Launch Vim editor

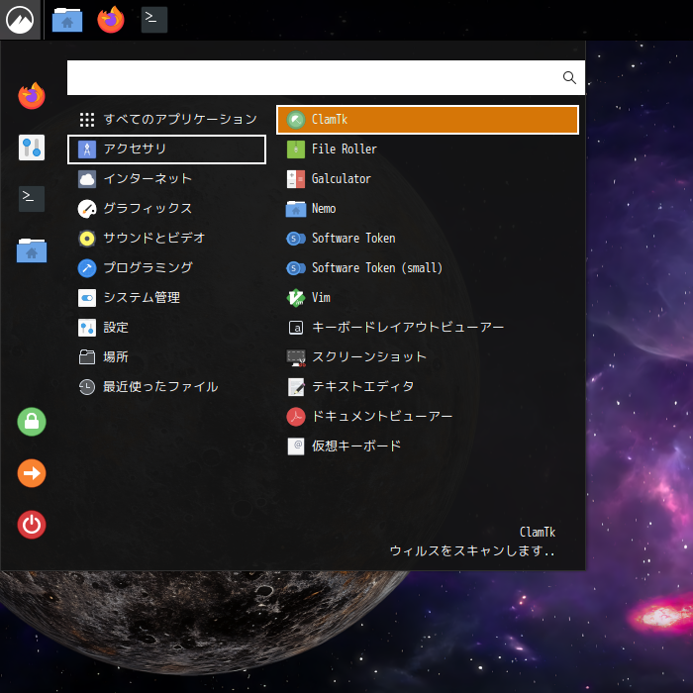click(428, 298)
